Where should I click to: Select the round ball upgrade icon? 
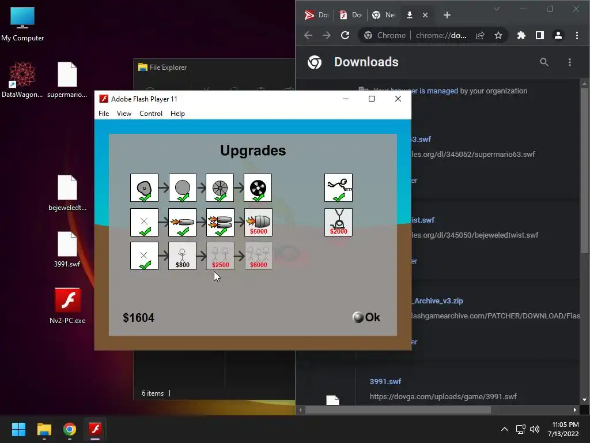183,187
